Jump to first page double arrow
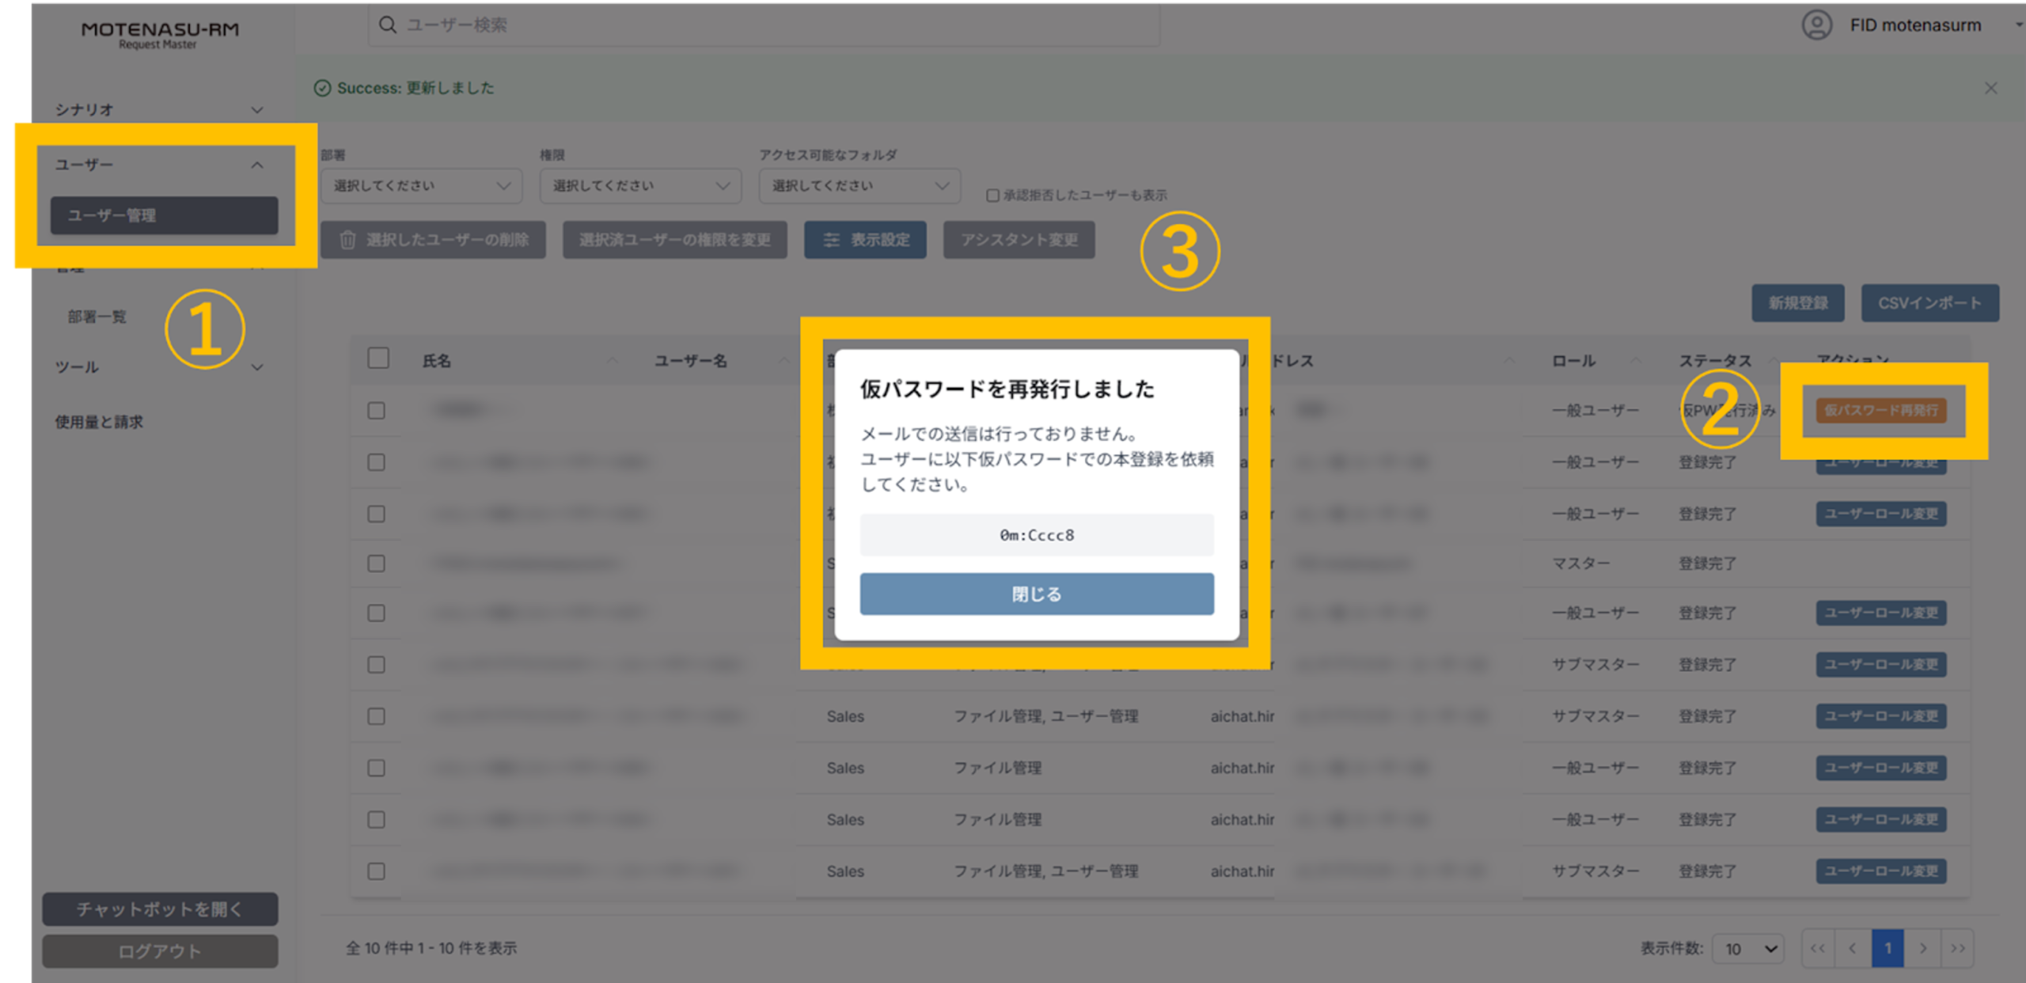The image size is (2026, 983). click(x=1818, y=947)
